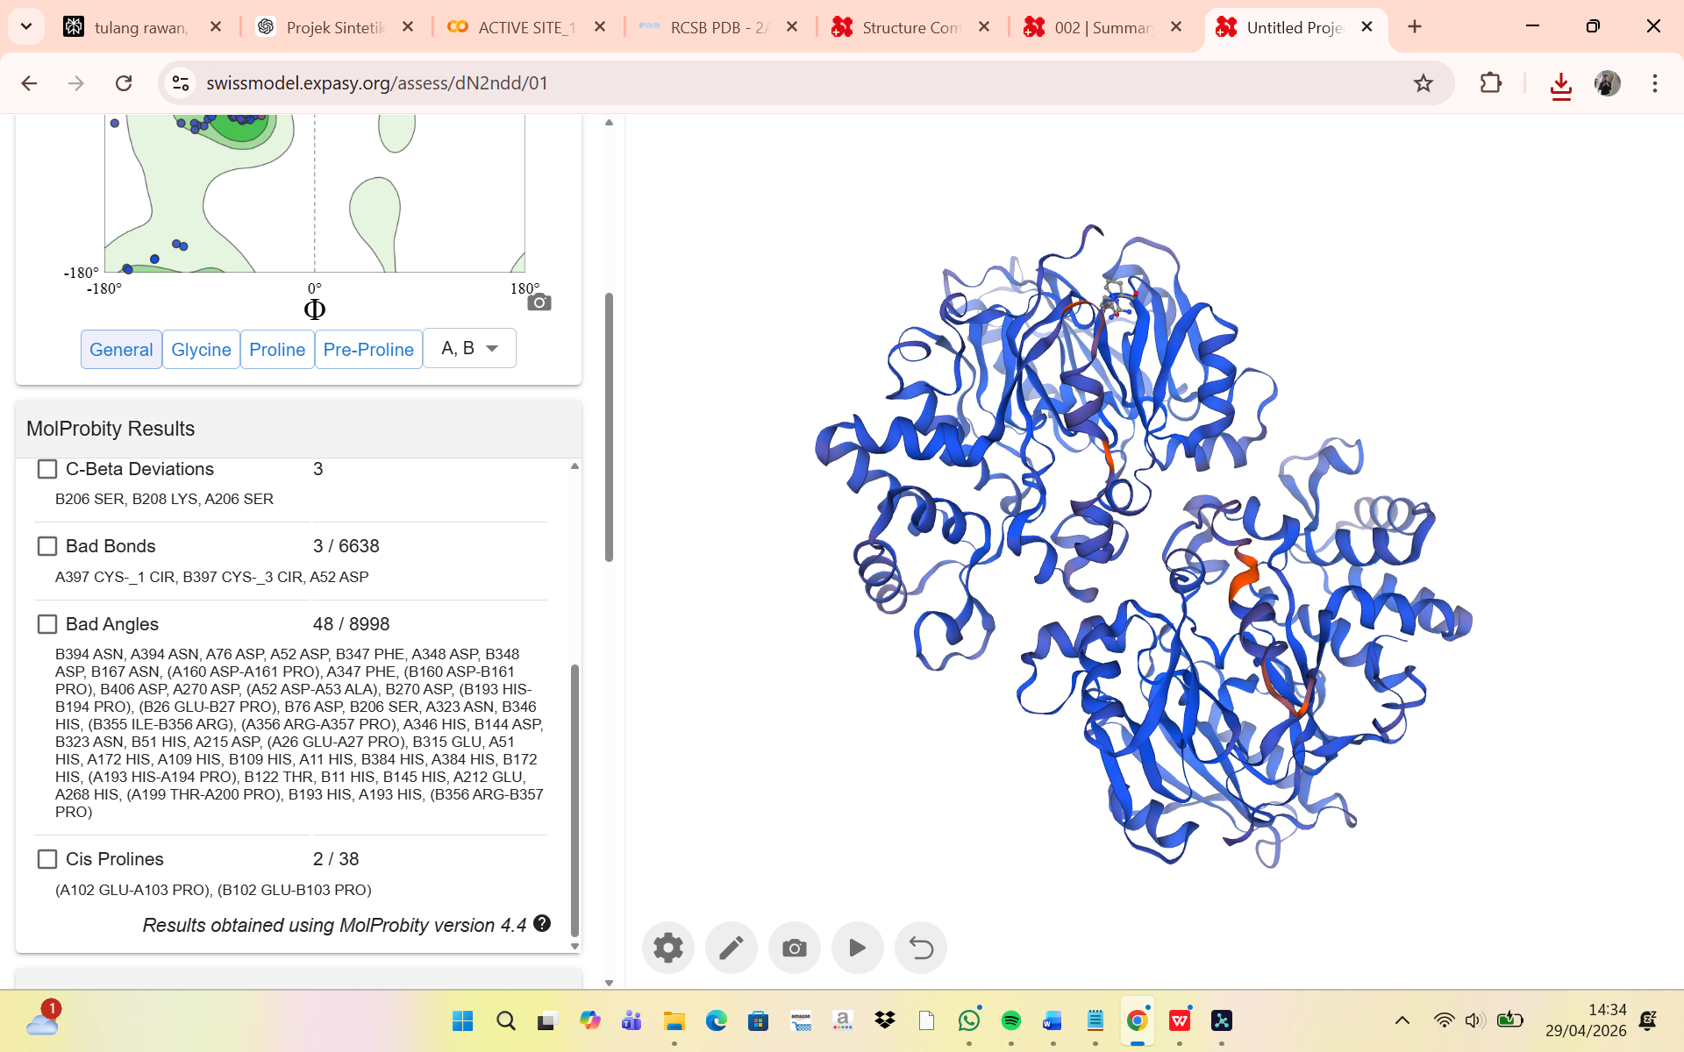Click the MolProbity Results panel header

(x=298, y=429)
